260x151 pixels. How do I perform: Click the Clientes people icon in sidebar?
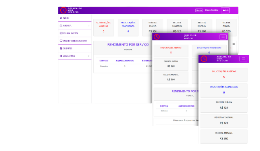[61, 48]
